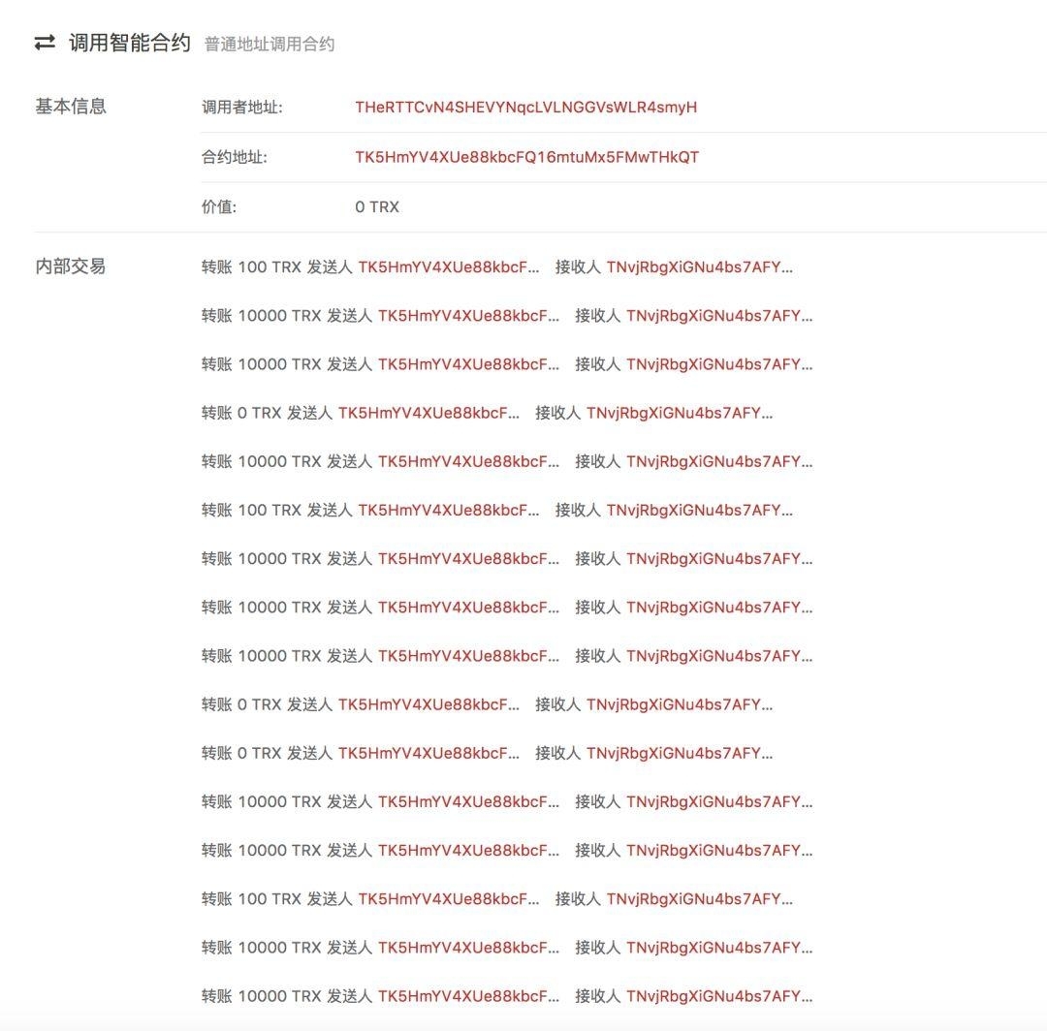Open sender link in first 100 TRX transfer
This screenshot has width=1047, height=1031.
pos(448,267)
